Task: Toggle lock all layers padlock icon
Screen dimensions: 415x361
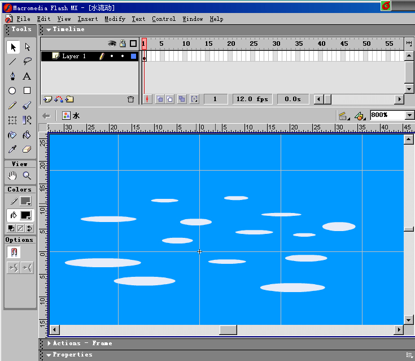Action: click(123, 44)
